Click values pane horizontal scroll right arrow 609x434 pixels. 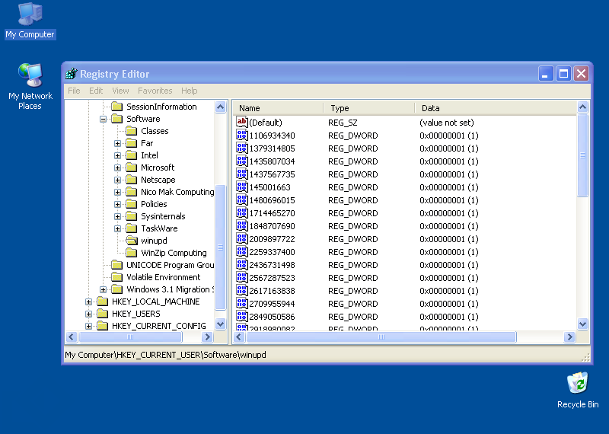tap(569, 337)
